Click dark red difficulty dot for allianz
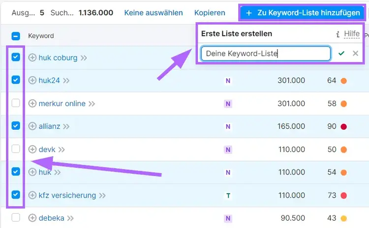 point(343,127)
